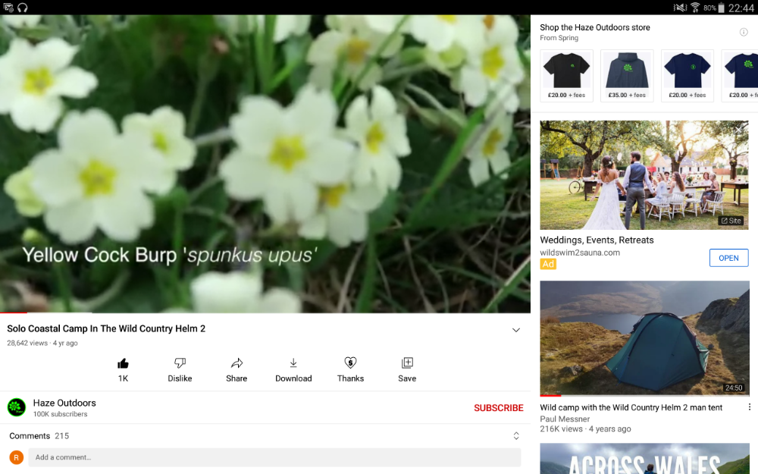Image resolution: width=758 pixels, height=474 pixels.
Task: Open the Share arrow option
Action: [x=236, y=363]
